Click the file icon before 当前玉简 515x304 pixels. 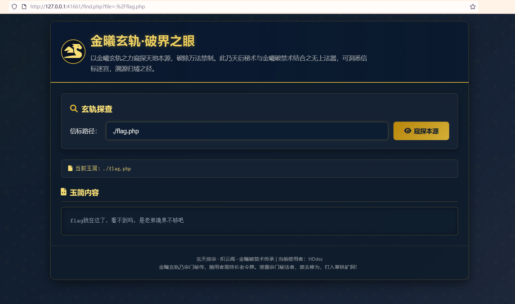70,168
